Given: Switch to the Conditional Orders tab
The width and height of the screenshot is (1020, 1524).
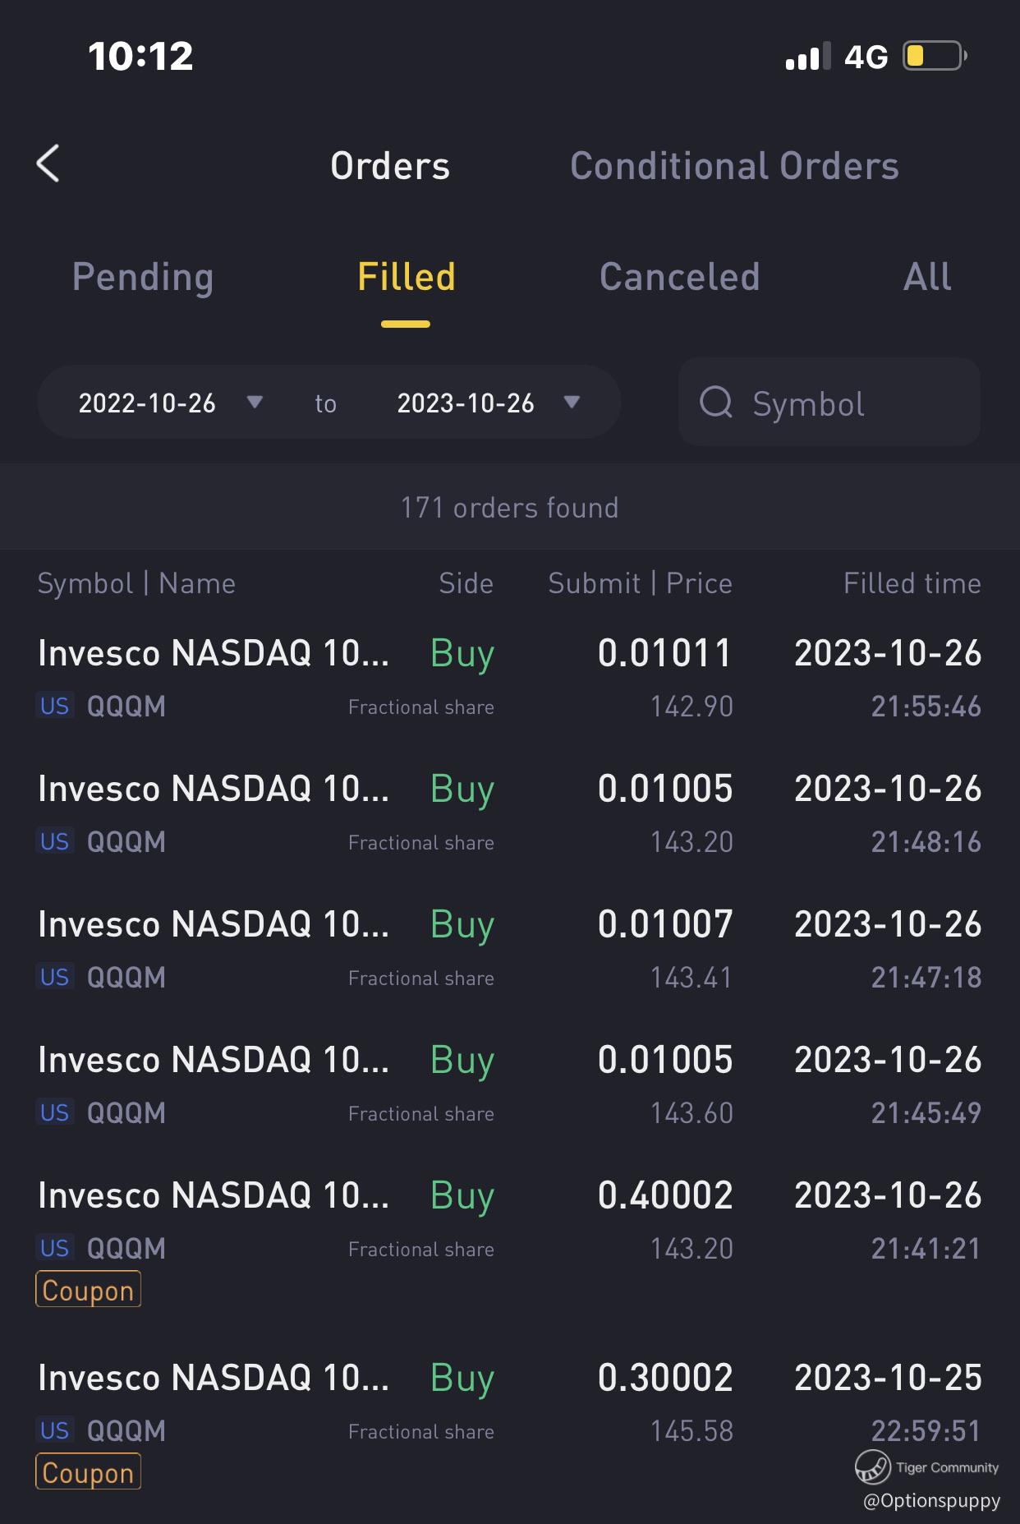Looking at the screenshot, I should coord(734,166).
